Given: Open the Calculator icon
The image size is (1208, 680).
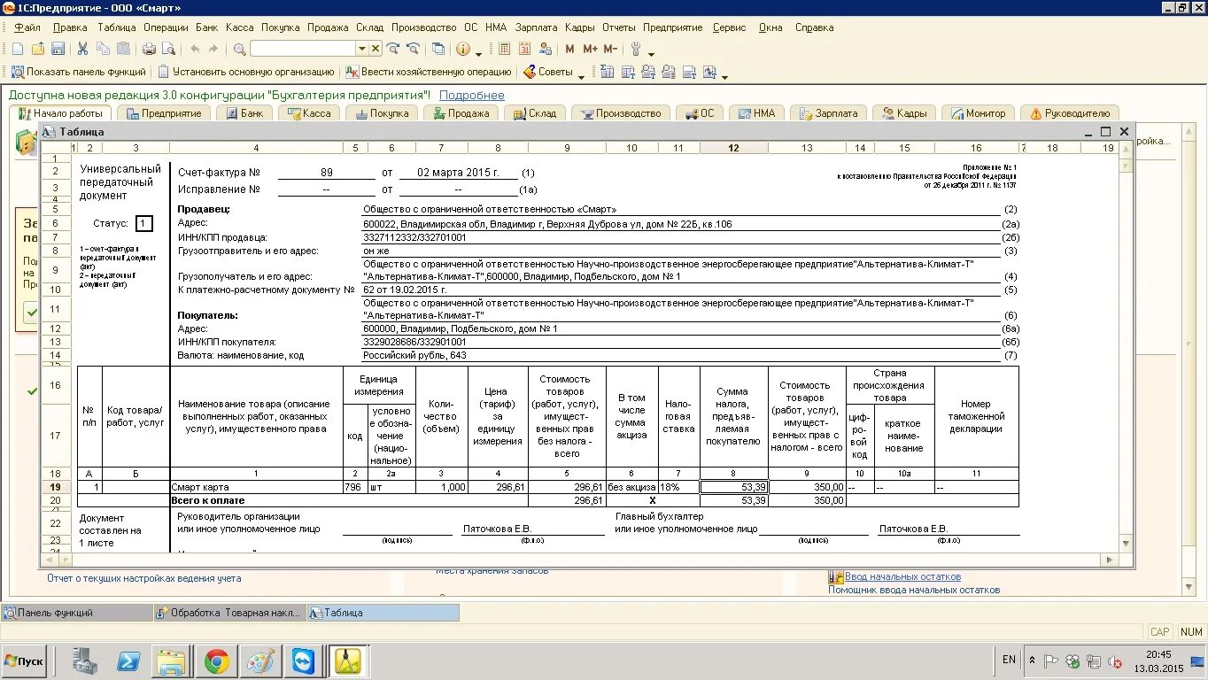Looking at the screenshot, I should [x=503, y=49].
